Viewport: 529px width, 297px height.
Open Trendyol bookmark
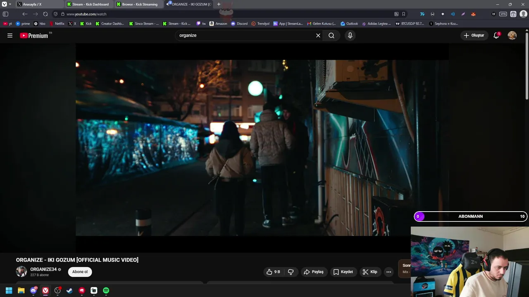(260, 24)
